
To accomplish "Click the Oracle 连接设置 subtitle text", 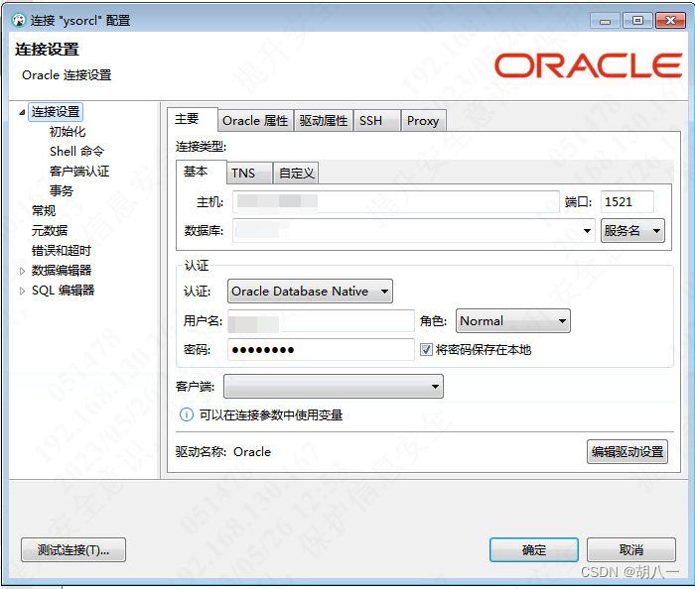I will [x=67, y=75].
